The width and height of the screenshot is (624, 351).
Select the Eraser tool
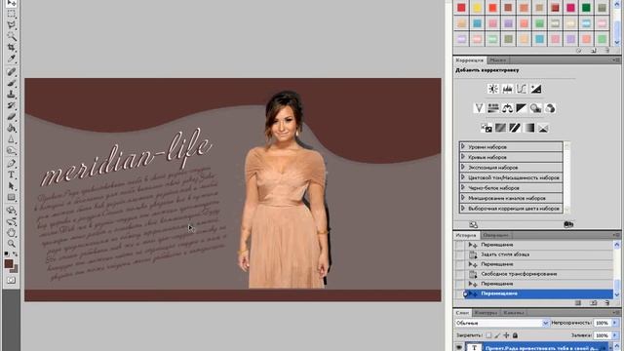pyautogui.click(x=11, y=117)
